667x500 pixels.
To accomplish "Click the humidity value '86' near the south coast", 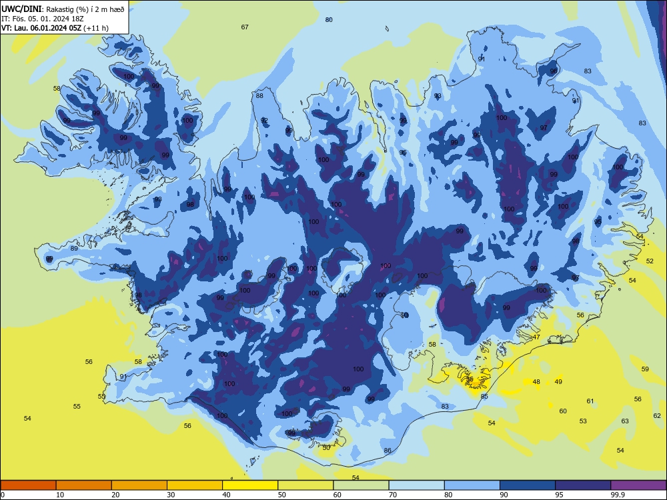I will (388, 450).
